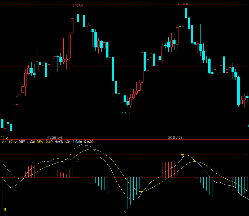Click the 空 signal below the 1298.8 peak
This screenshot has height=216, width=249.
click(183, 156)
